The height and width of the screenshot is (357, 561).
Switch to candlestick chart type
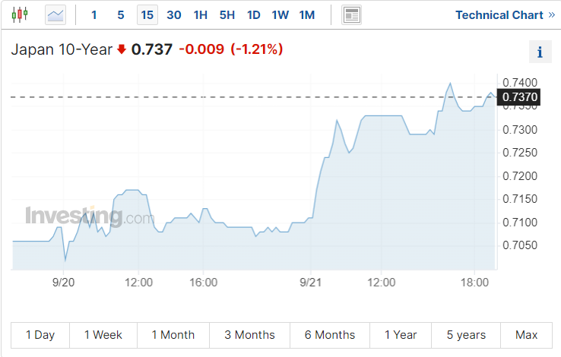[x=19, y=14]
